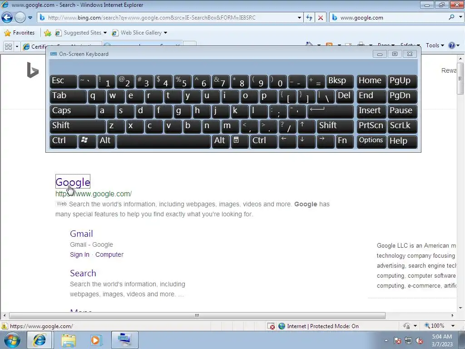Viewport: 465px width, 349px height.
Task: Click the muted volume icon in the tray
Action: click(x=419, y=340)
